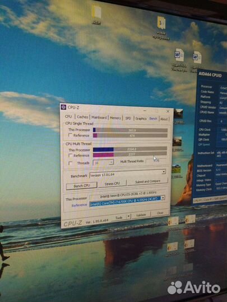
Task: Expand the Tools dropdown arrow
Action: click(128, 217)
